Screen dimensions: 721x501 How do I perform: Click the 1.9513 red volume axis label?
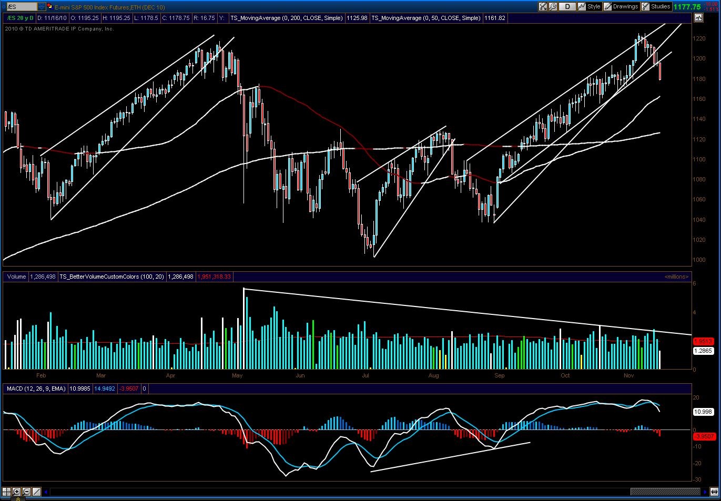pos(703,341)
